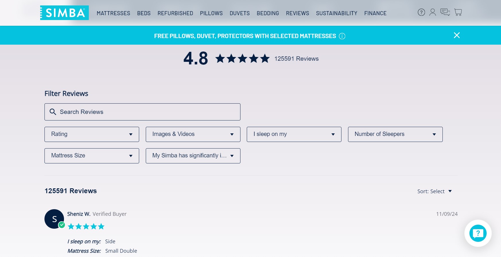This screenshot has width=501, height=257.
Task: Expand the Images & Videos filter dropdown
Action: point(193,134)
